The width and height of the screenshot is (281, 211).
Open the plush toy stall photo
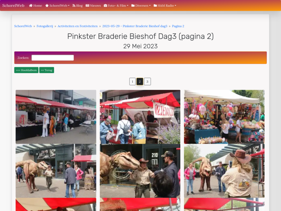(224, 117)
